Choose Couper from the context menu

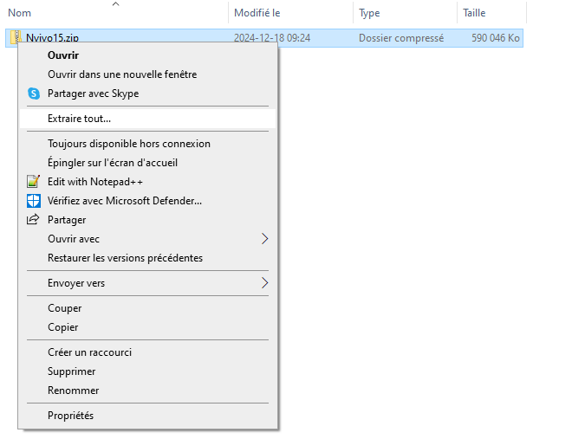[65, 308]
